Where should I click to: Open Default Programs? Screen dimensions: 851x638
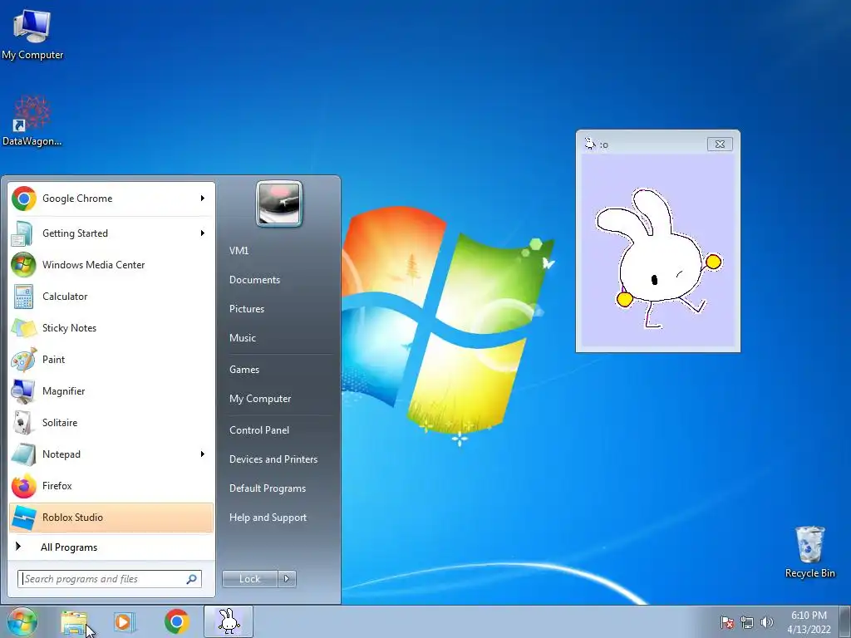pyautogui.click(x=268, y=488)
